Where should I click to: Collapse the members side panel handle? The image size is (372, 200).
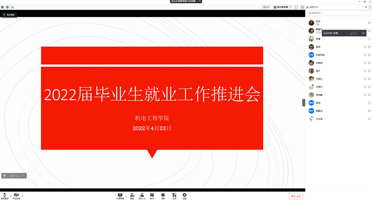(x=304, y=103)
